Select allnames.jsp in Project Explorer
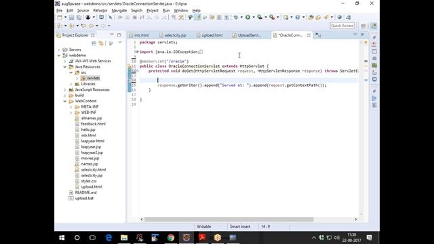The height and width of the screenshot is (244, 434). tap(92, 118)
